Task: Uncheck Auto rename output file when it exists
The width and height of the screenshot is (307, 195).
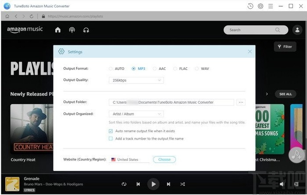Action: 111,131
